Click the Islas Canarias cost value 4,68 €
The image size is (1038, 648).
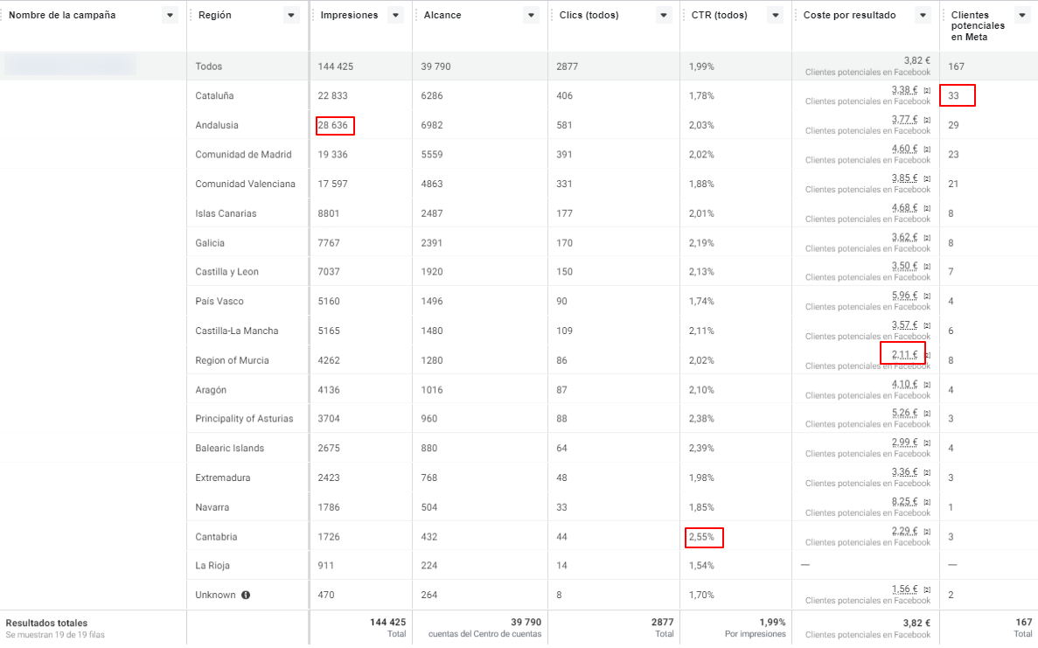pos(904,208)
